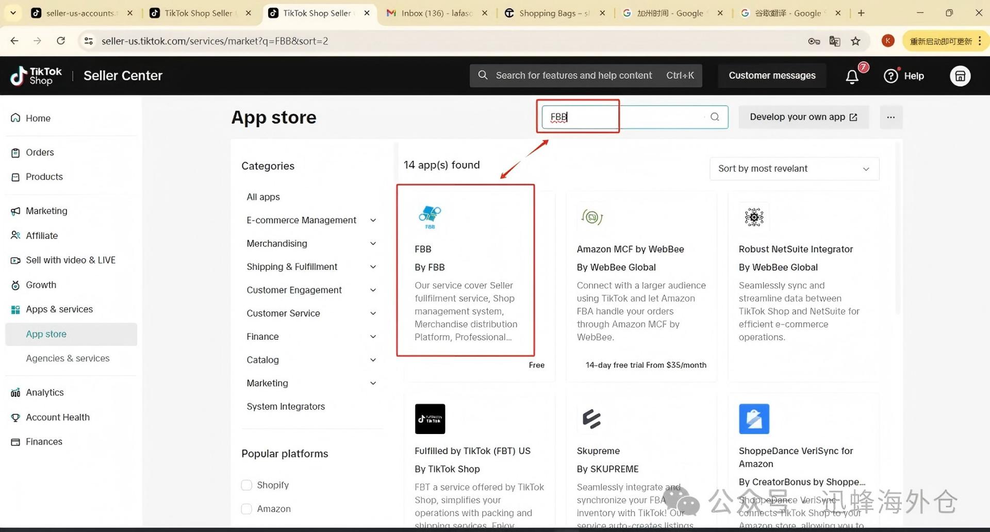Expand the Shipping & Fulfillment category
The image size is (990, 532).
[373, 267]
